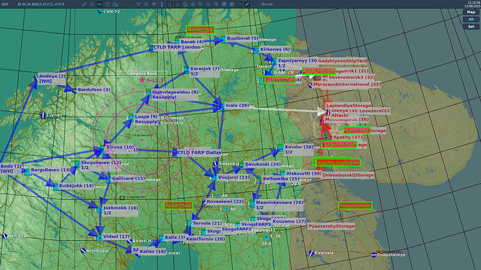Click the info circle toolbar icon
This screenshot has height=270, width=481.
(x=216, y=4)
